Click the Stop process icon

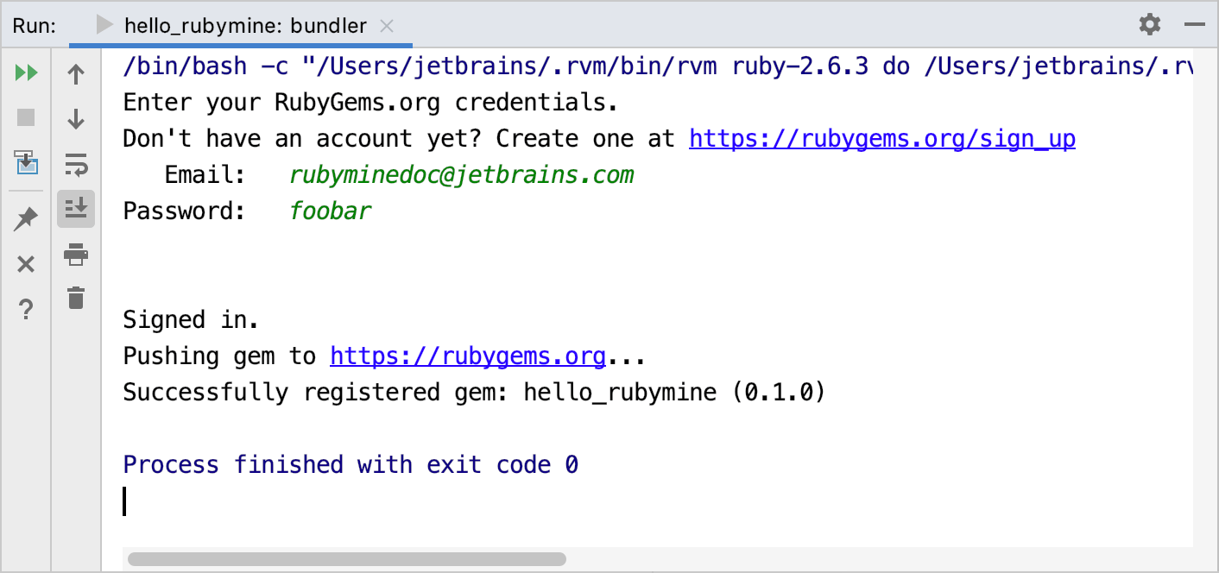tap(26, 119)
